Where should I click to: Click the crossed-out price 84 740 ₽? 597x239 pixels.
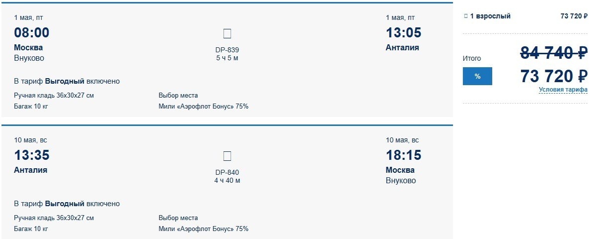[x=554, y=52]
